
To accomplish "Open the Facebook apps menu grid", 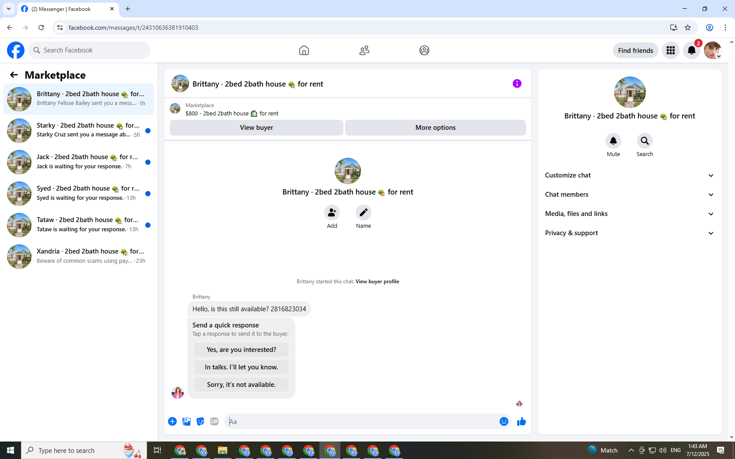I will pos(671,50).
